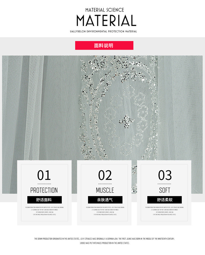Click the MUSCLE label
205x255 pixels.
click(105, 190)
